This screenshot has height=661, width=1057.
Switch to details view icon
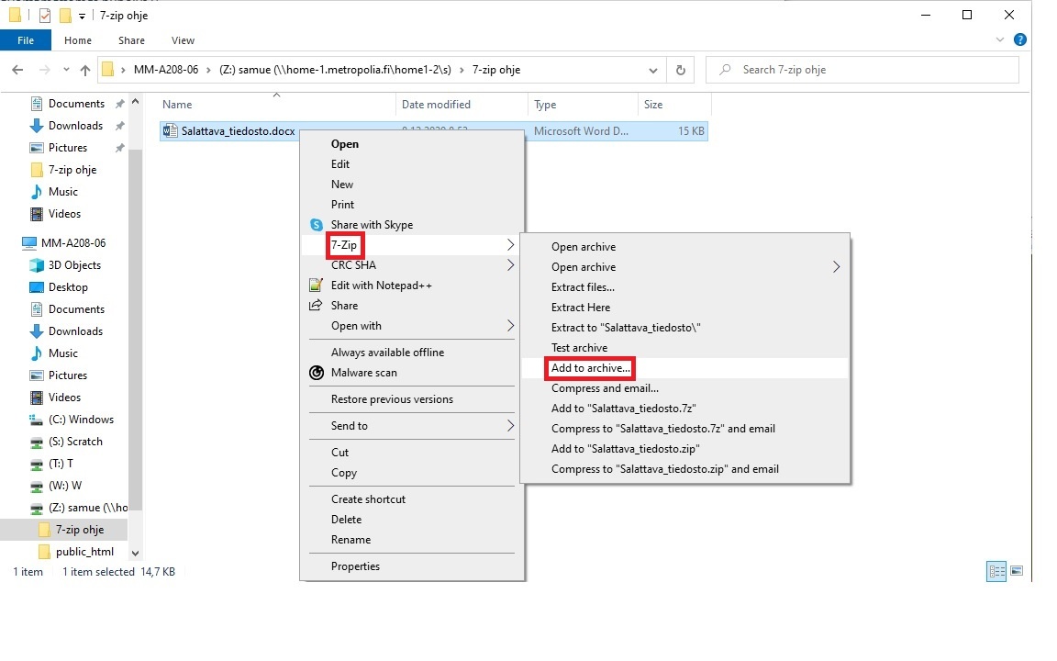point(997,571)
